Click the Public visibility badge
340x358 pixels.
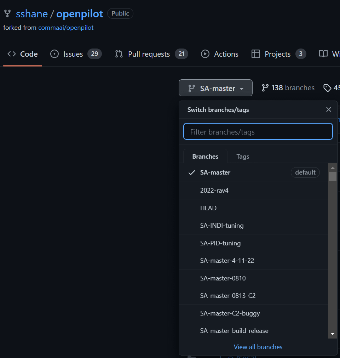click(120, 13)
